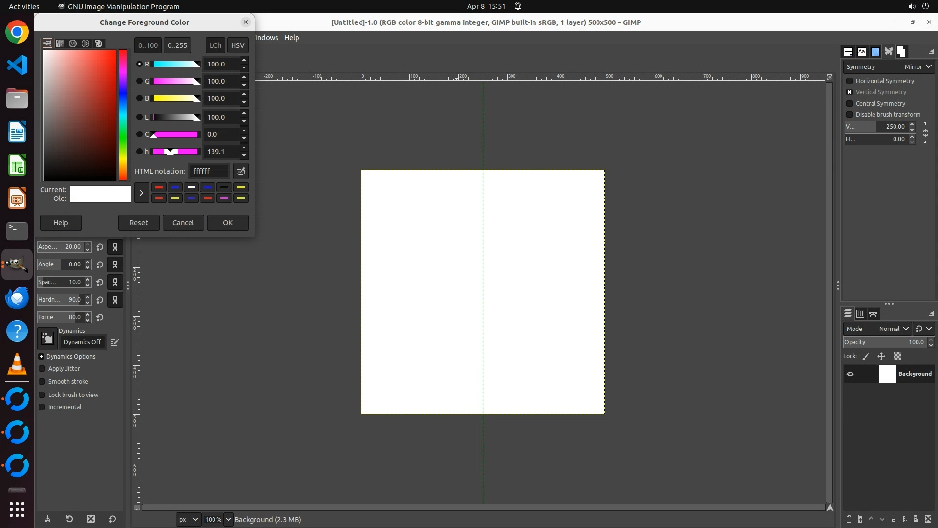The width and height of the screenshot is (938, 528).
Task: Open the Channels tab icon
Action: coord(860,314)
